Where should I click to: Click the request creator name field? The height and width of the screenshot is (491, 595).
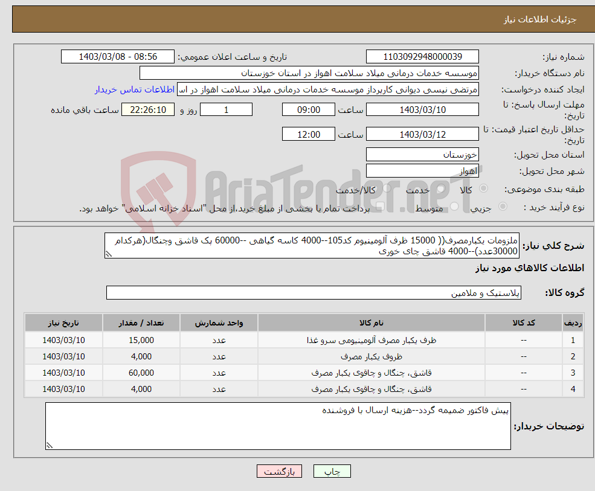(x=328, y=89)
